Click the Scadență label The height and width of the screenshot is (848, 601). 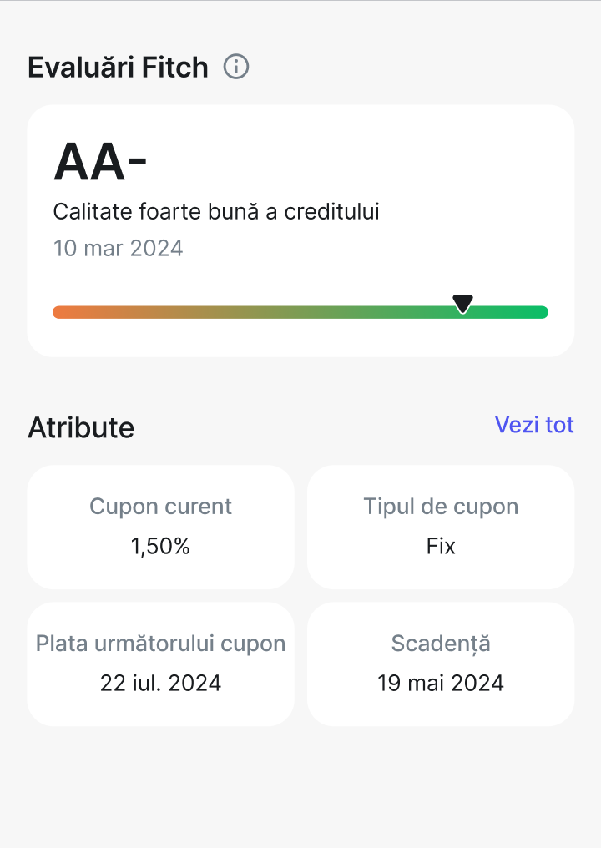point(441,644)
